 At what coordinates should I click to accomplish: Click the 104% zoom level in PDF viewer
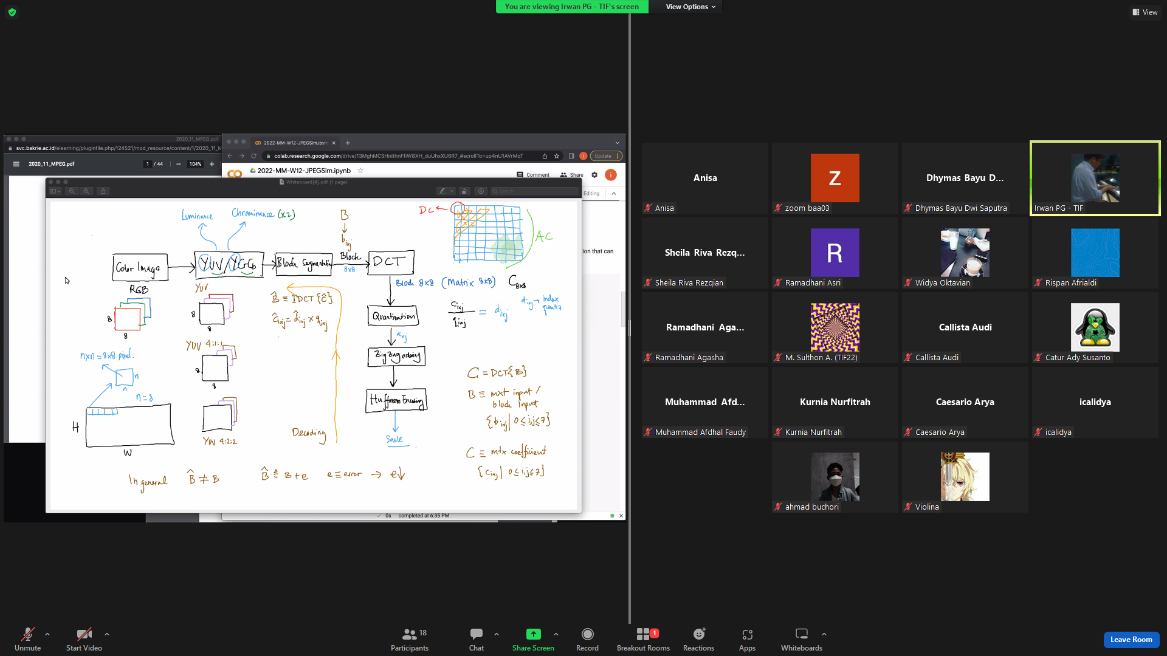click(x=195, y=164)
